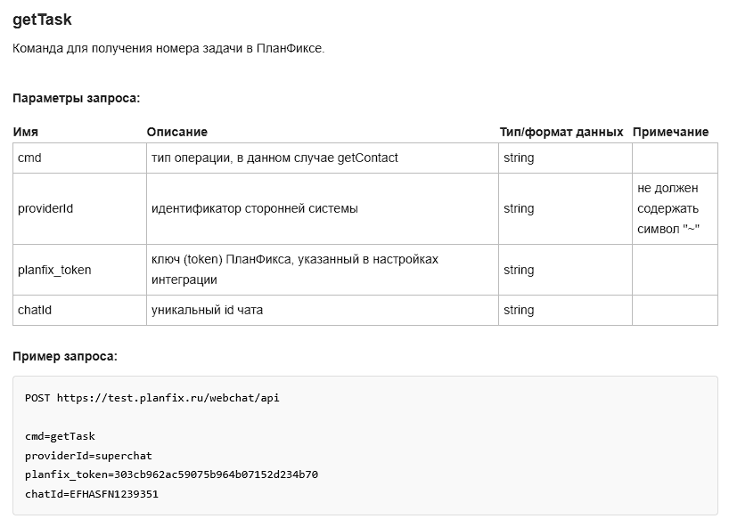The image size is (729, 527).
Task: Click the getTask heading
Action: [x=42, y=20]
